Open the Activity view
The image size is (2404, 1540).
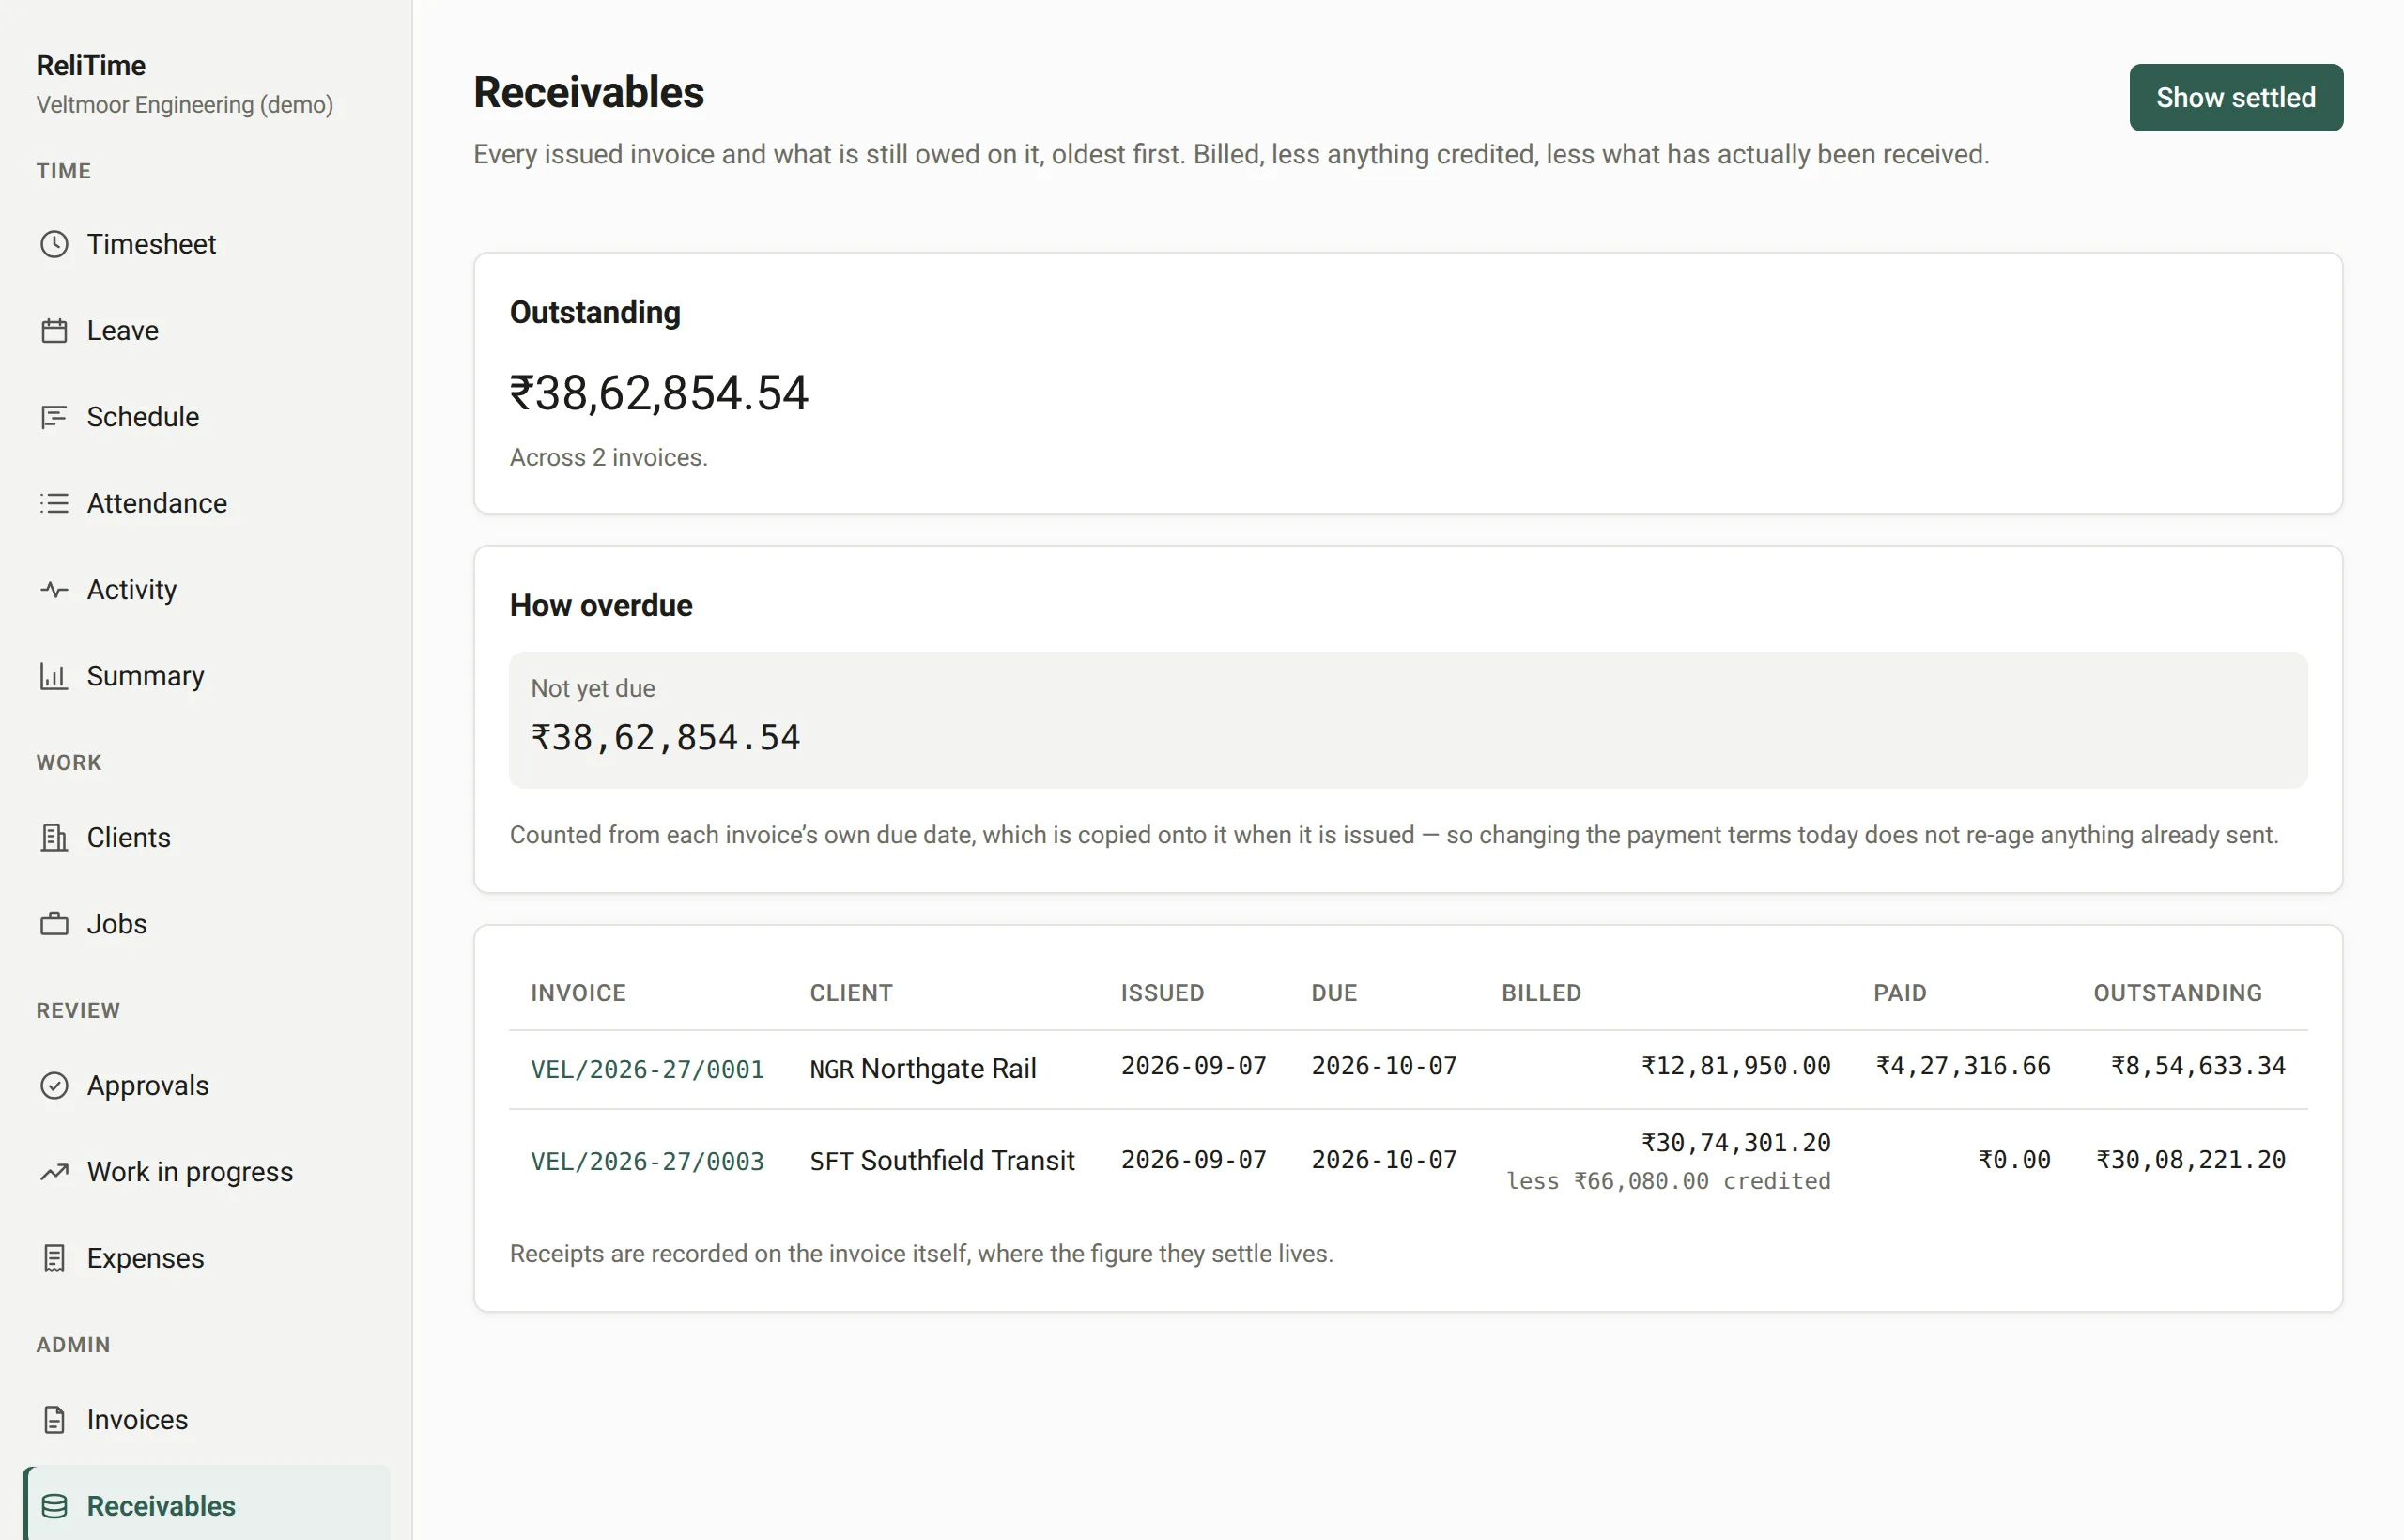pos(206,590)
